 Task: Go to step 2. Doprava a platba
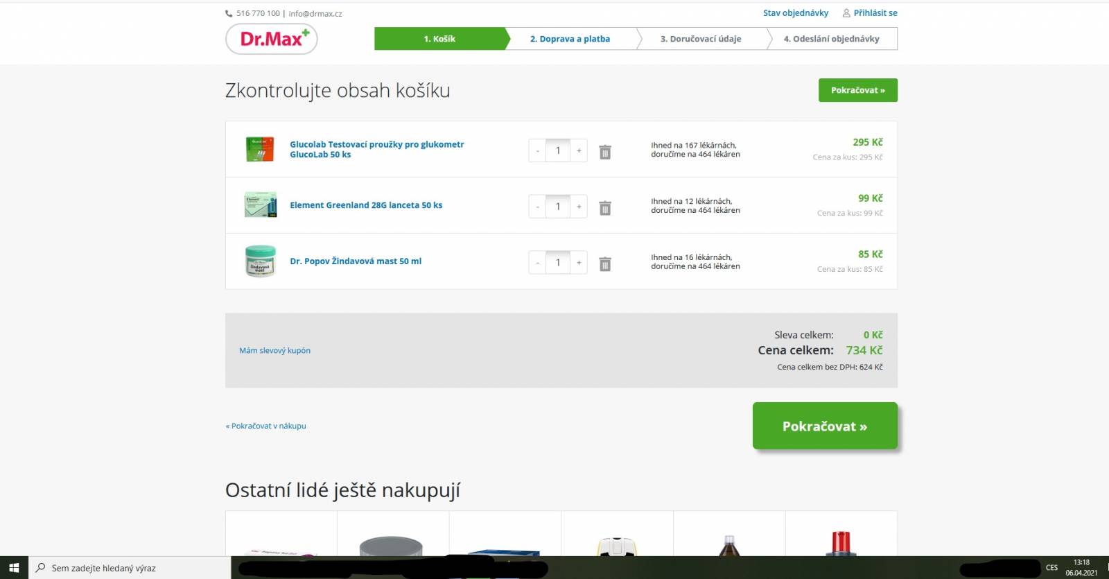point(570,39)
